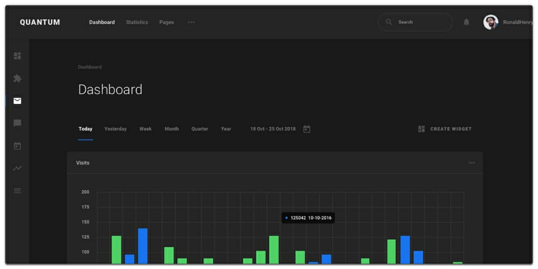The height and width of the screenshot is (269, 538).
Task: Click the 200 y-axis label
Action: pos(85,192)
